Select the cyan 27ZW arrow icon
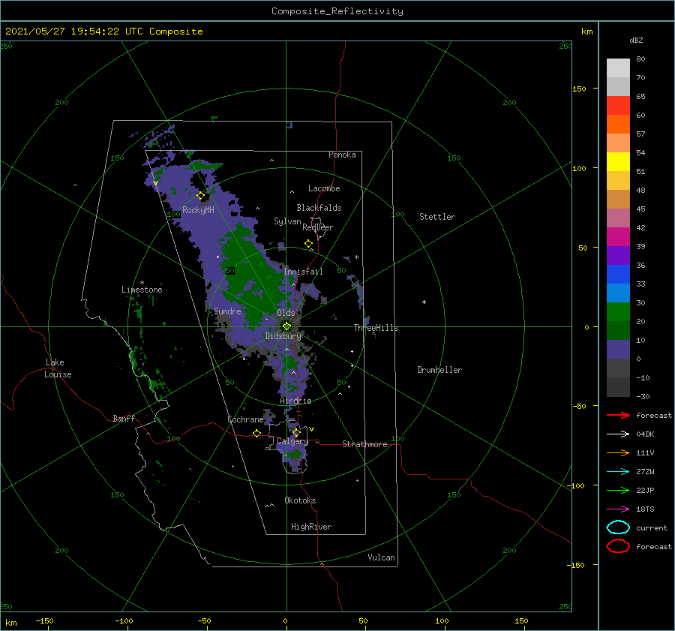Image resolution: width=675 pixels, height=631 pixels. click(x=618, y=472)
